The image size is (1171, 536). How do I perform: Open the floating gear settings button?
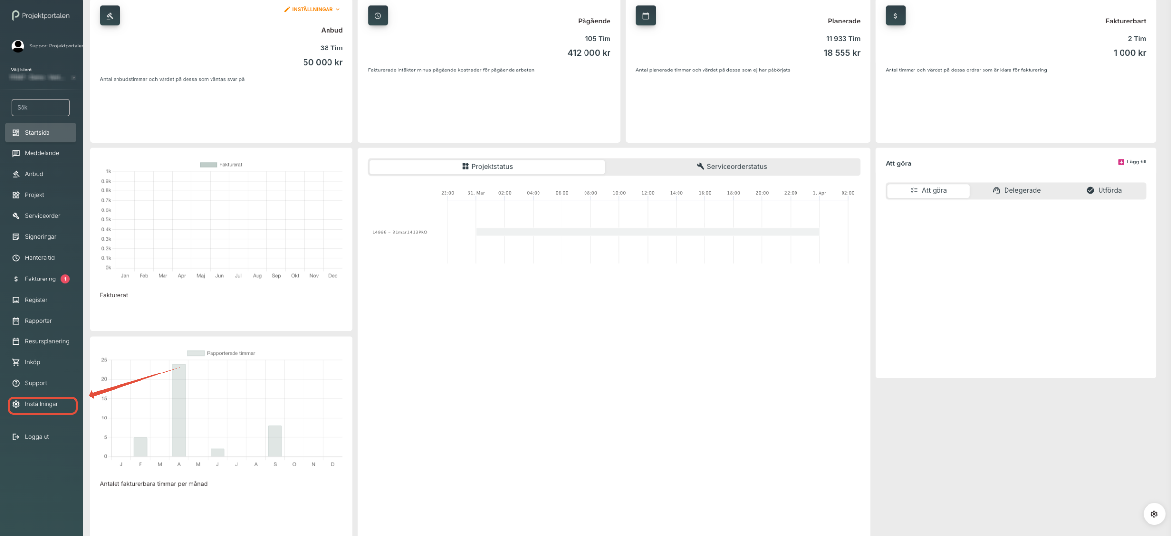(1154, 514)
